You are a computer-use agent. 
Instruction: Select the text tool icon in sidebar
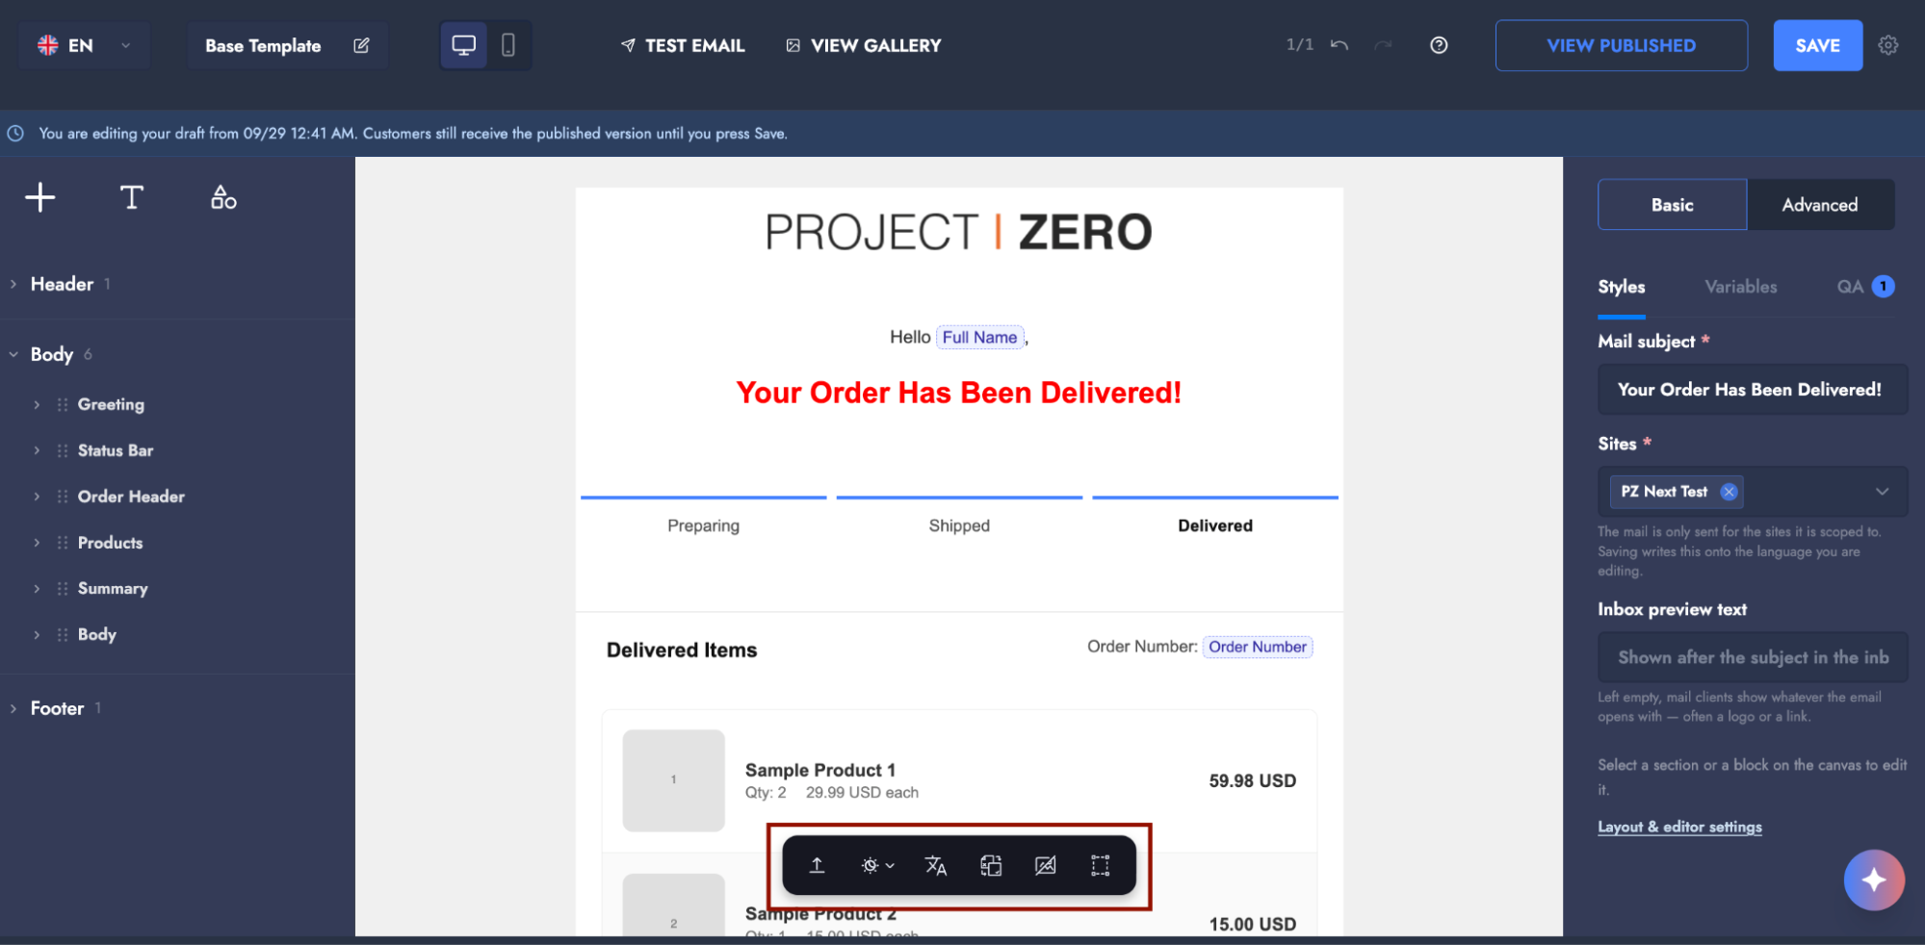pyautogui.click(x=132, y=197)
